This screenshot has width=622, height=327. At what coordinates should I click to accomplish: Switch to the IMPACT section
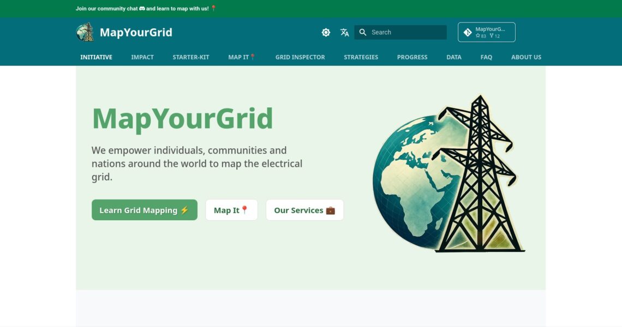142,57
